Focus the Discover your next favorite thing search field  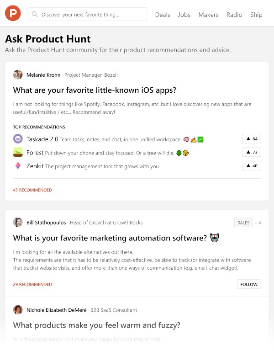pos(91,15)
